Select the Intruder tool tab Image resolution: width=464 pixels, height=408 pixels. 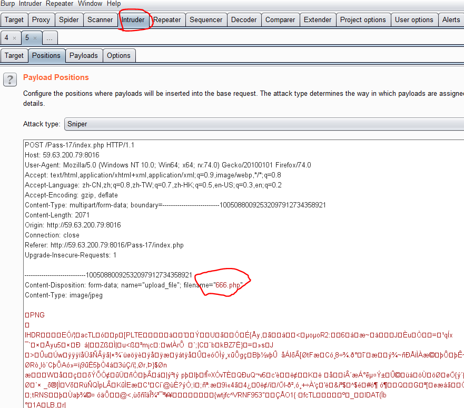[x=133, y=20]
